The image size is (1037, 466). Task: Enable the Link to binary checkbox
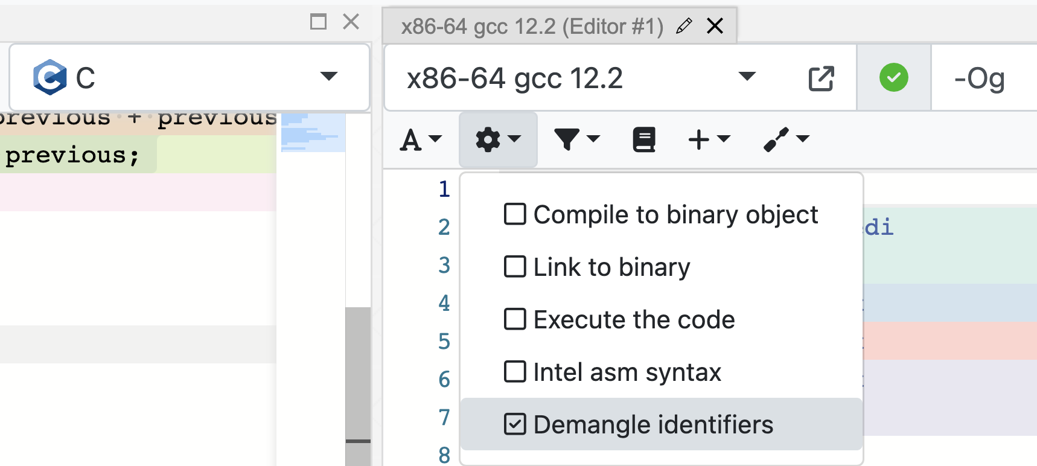[515, 267]
